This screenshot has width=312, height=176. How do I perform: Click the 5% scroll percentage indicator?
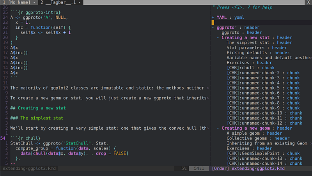184,169
